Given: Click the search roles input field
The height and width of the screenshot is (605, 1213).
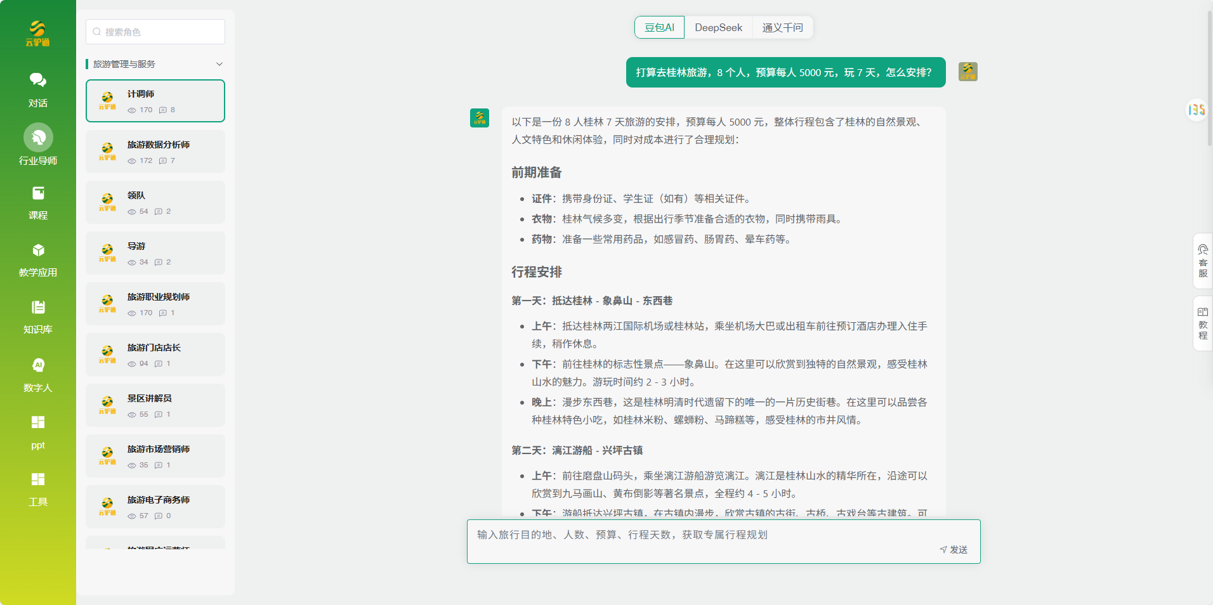Looking at the screenshot, I should pos(155,31).
